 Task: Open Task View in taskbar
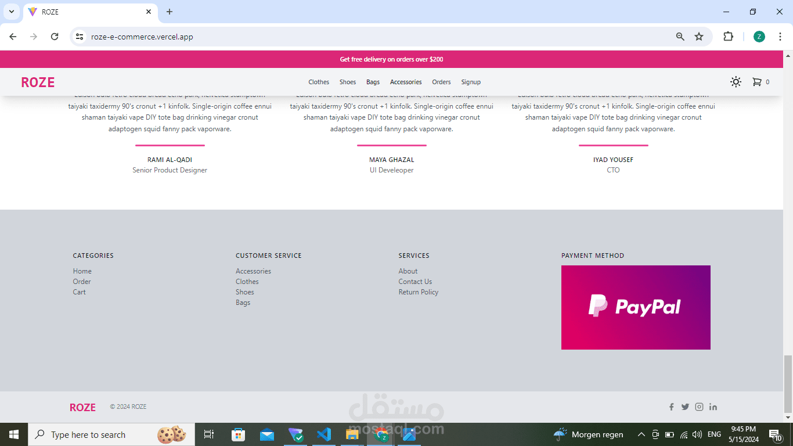coord(209,434)
